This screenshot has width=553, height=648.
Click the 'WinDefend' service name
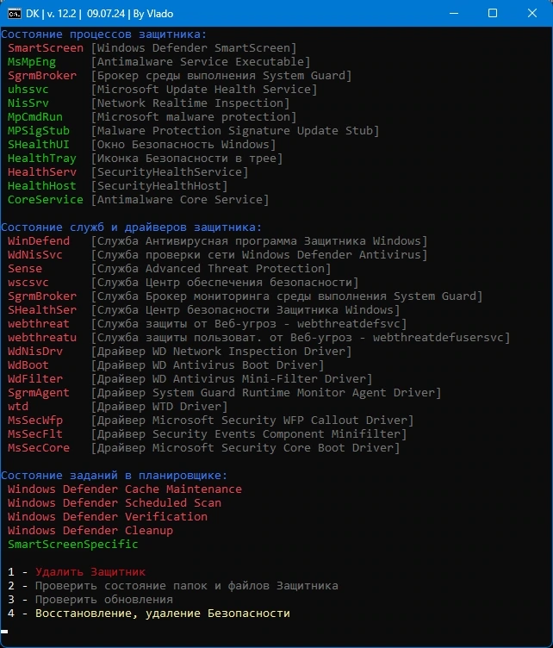coord(39,241)
